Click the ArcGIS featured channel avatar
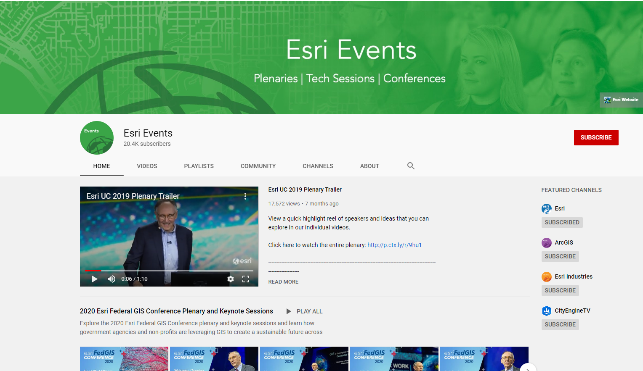This screenshot has height=371, width=643. tap(547, 242)
